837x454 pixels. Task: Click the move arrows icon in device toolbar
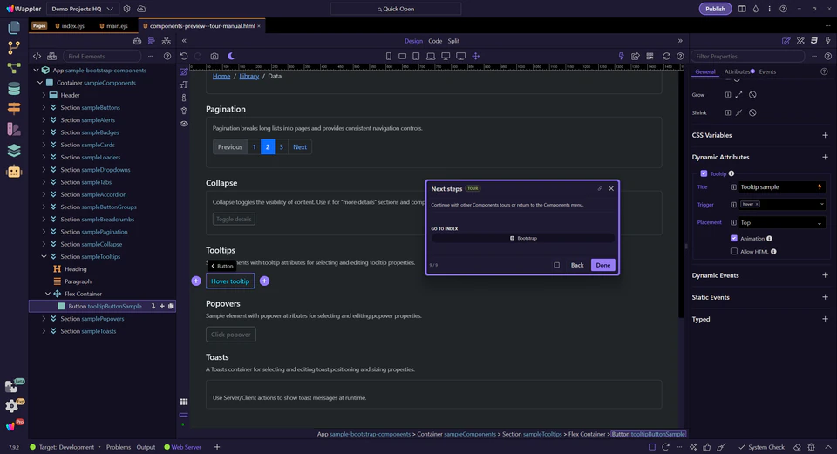point(476,56)
